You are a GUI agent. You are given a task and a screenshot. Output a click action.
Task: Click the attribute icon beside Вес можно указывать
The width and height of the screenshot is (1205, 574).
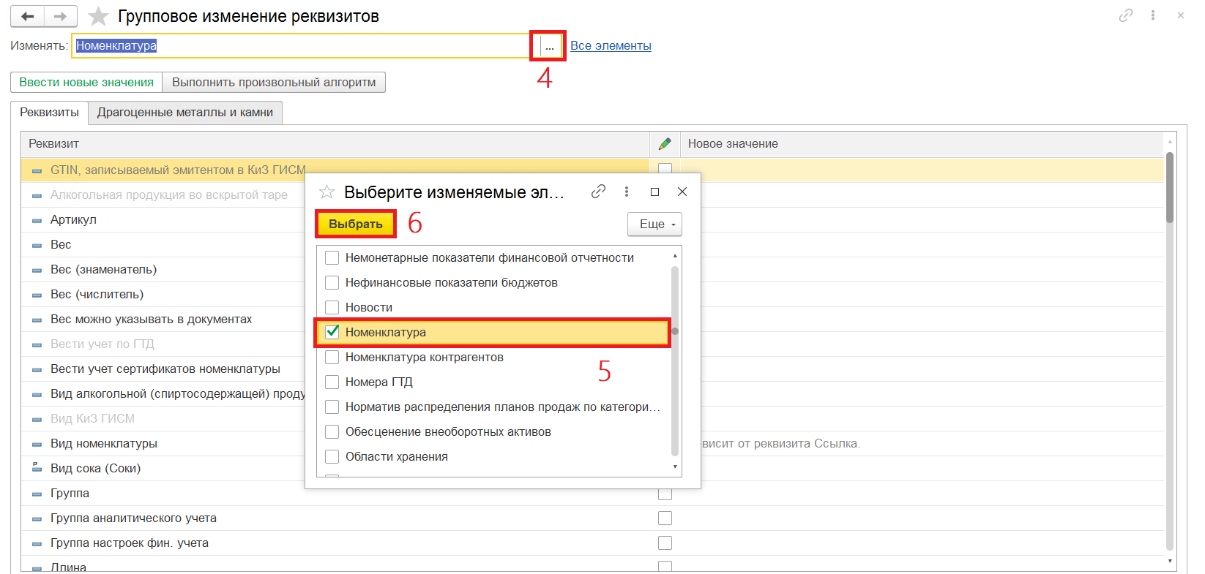(x=37, y=320)
